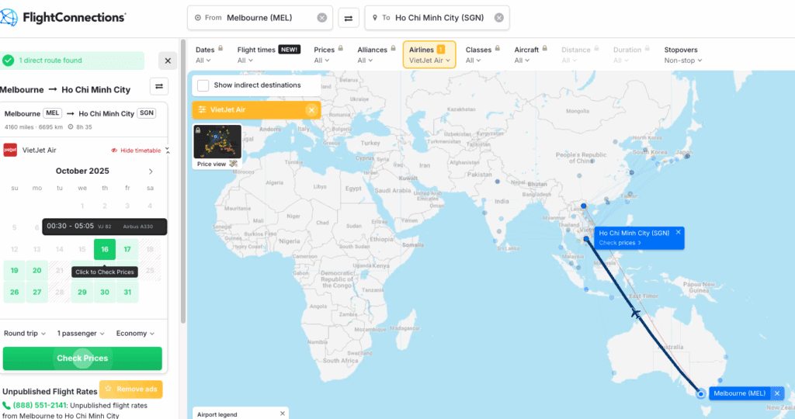
Task: Remove the VietJet Air filter chip
Action: [x=311, y=110]
